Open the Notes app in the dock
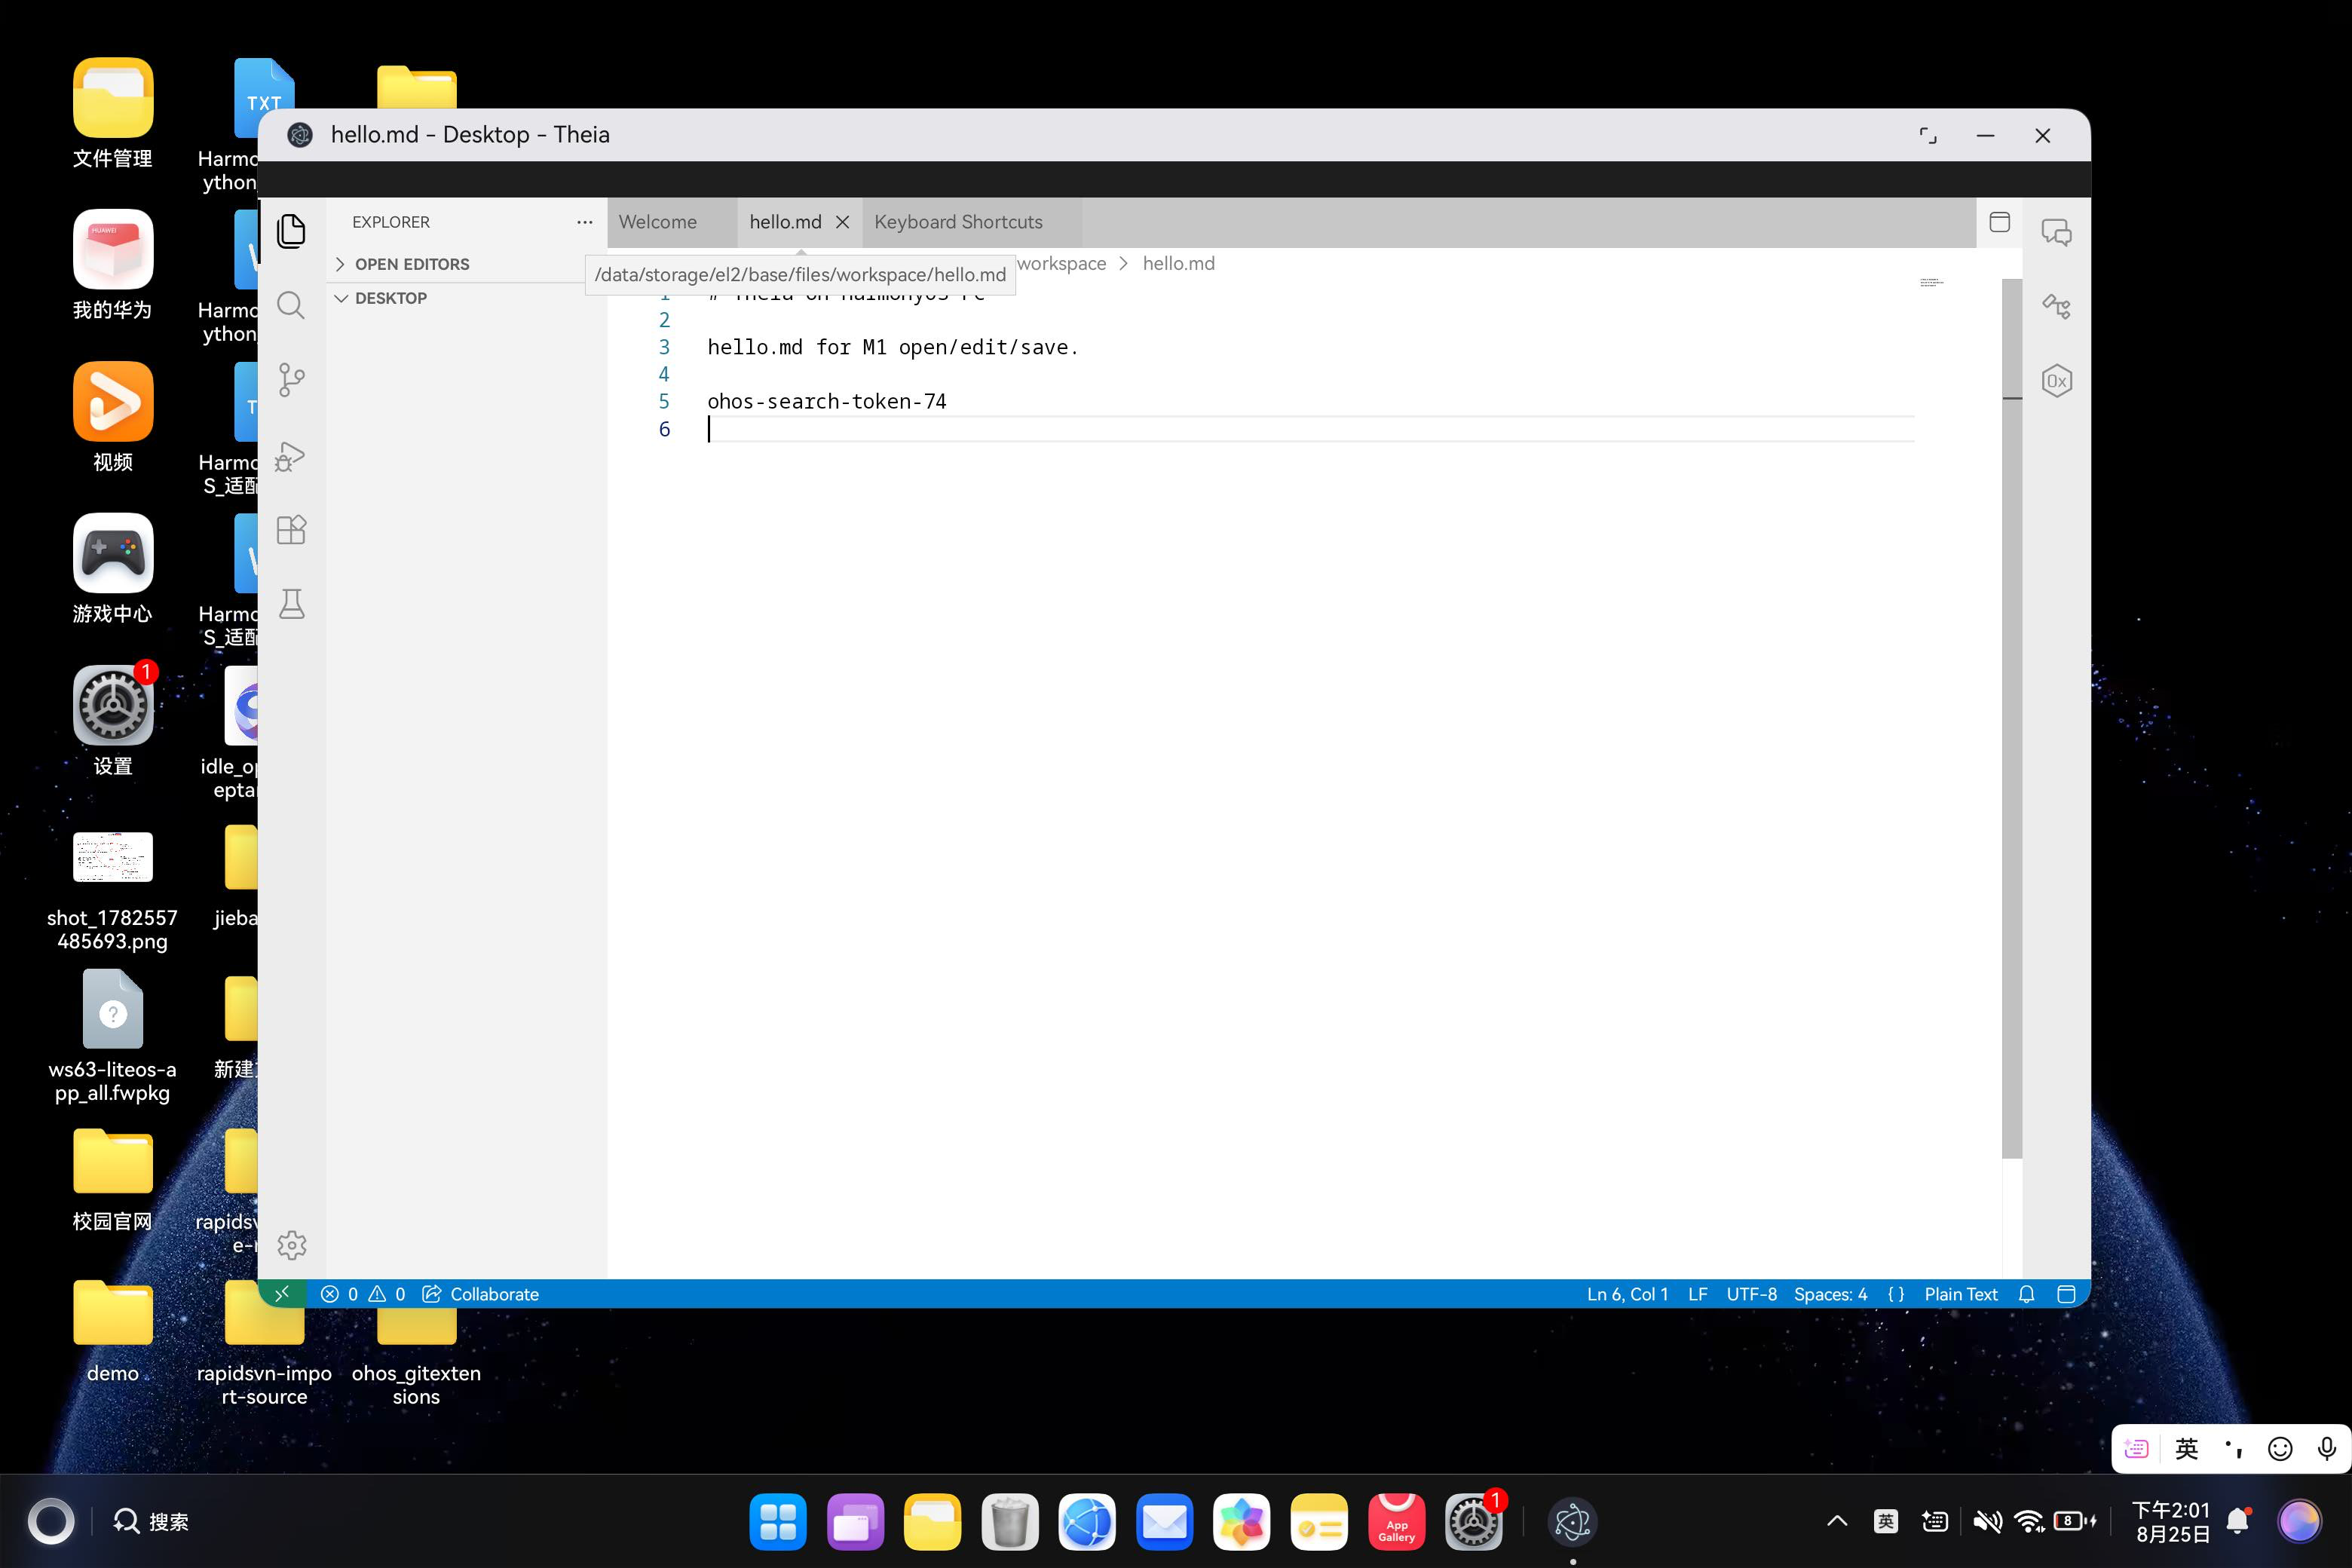The width and height of the screenshot is (2352, 1568). pos(1319,1522)
